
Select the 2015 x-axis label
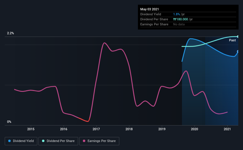31,129
